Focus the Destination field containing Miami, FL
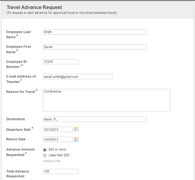This screenshot has width=195, height=180. (95, 119)
